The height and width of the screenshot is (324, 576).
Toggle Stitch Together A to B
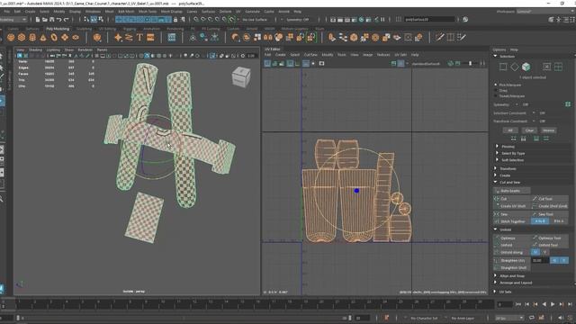pyautogui.click(x=540, y=221)
